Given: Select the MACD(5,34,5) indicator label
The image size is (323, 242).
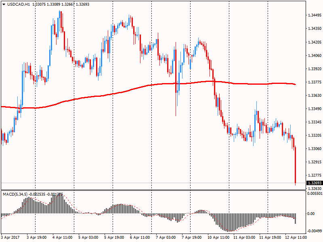Looking at the screenshot, I should pyautogui.click(x=15, y=194).
